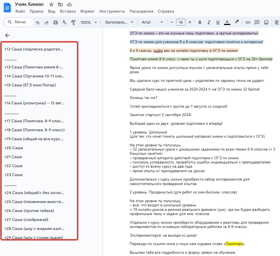Click text Занятия стартуют 2 сентября 2024!
280x256 pixels.
tap(160, 115)
